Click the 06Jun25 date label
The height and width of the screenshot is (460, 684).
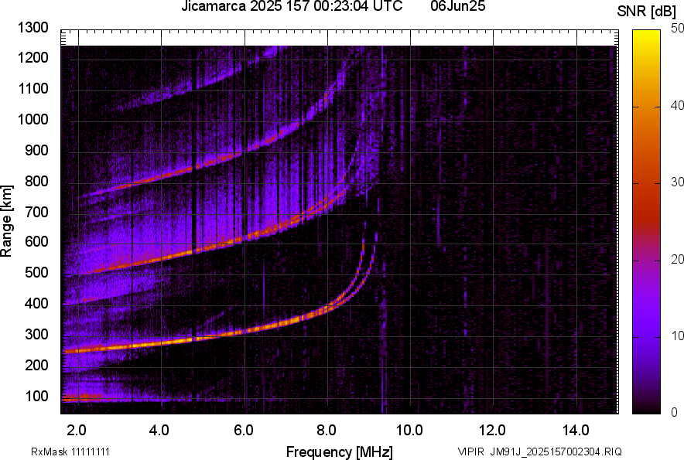[457, 6]
